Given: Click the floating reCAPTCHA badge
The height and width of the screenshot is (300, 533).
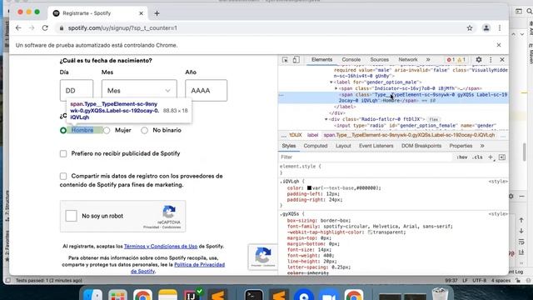Looking at the screenshot, I should coord(263,257).
